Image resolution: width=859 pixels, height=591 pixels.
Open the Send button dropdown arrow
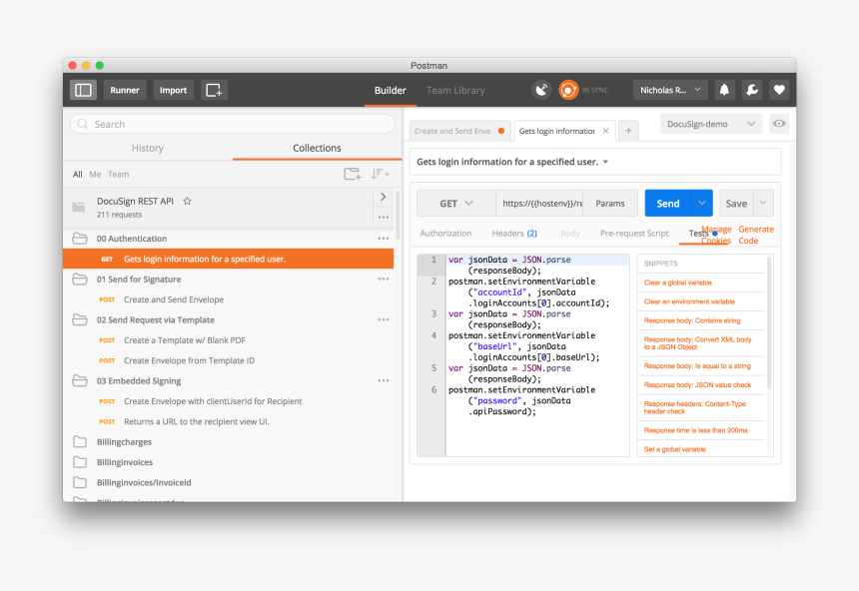[702, 204]
